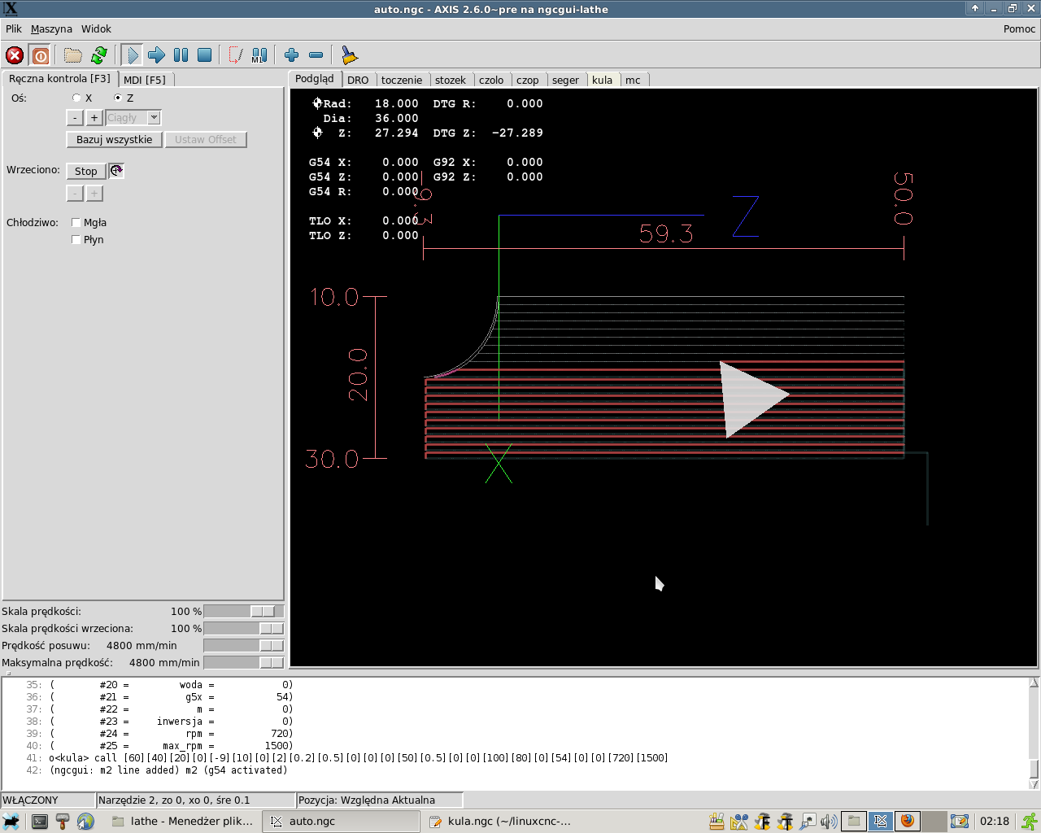This screenshot has width=1041, height=833.
Task: Open the toczenie tab
Action: coord(402,80)
